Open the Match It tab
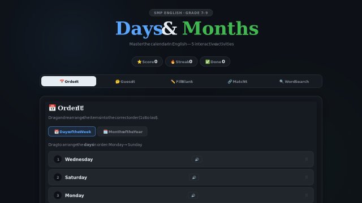Image resolution: width=362 pixels, height=203 pixels. [238, 81]
